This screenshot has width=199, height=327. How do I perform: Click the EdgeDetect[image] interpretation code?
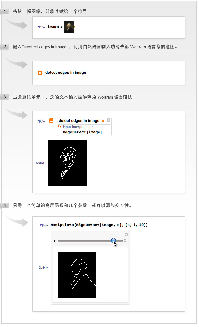82,132
